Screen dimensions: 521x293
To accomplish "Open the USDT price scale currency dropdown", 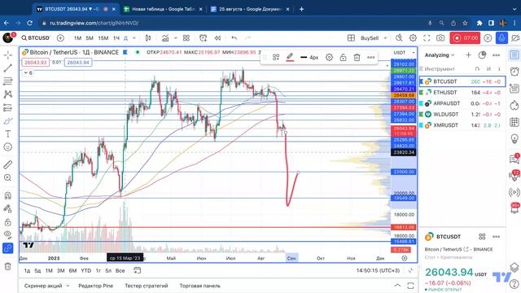I will click(404, 52).
